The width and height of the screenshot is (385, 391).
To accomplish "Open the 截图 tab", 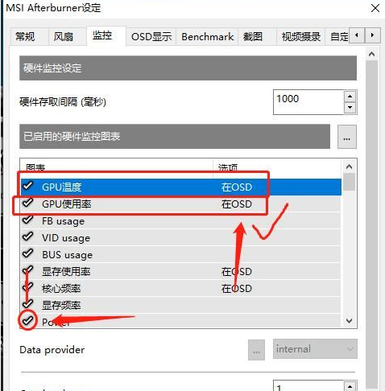I will [x=252, y=36].
